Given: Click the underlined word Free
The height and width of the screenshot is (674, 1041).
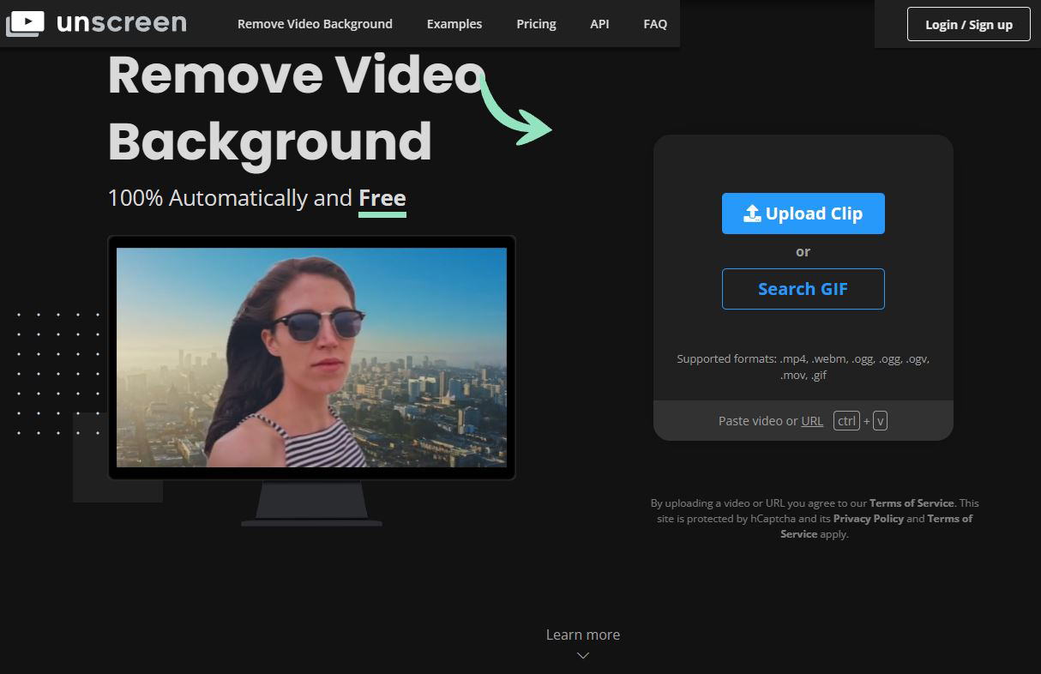Looking at the screenshot, I should (382, 198).
